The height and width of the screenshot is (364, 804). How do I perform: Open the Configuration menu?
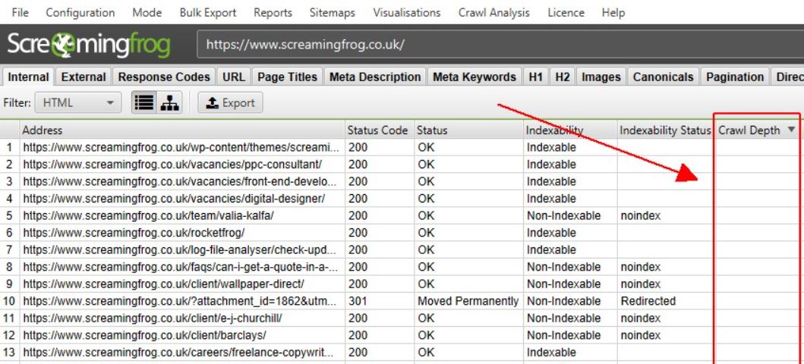80,13
